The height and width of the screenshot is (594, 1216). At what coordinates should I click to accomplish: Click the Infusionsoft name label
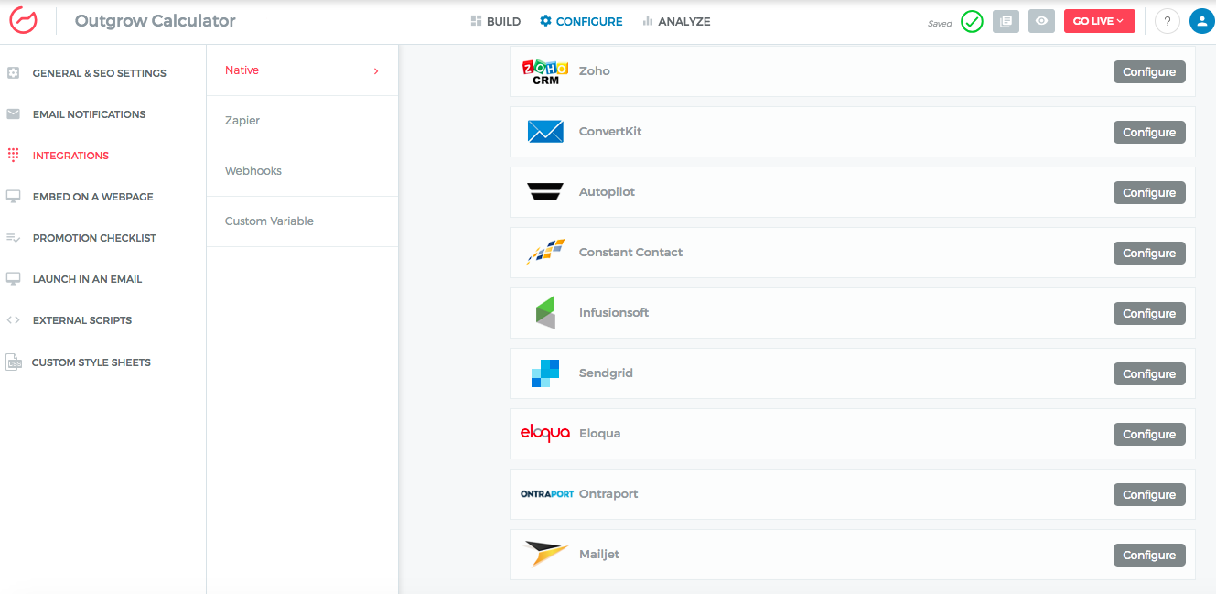(614, 312)
